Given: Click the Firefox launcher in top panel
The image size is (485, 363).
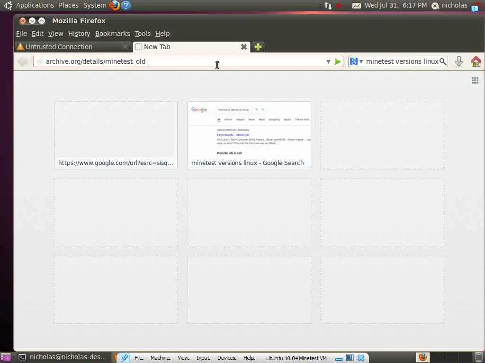Looking at the screenshot, I should point(115,5).
